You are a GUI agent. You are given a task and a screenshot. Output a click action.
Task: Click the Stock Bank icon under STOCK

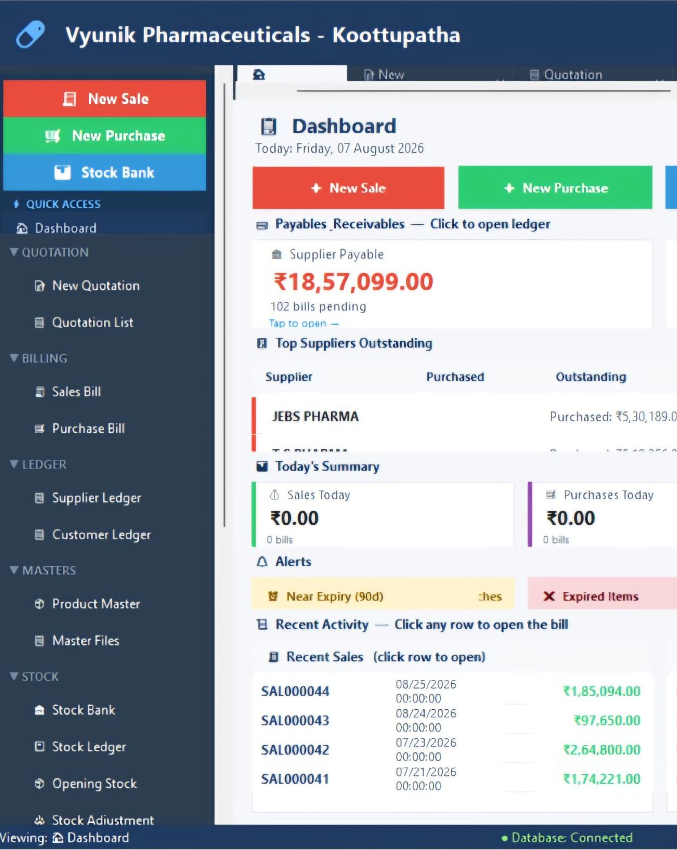coord(40,710)
